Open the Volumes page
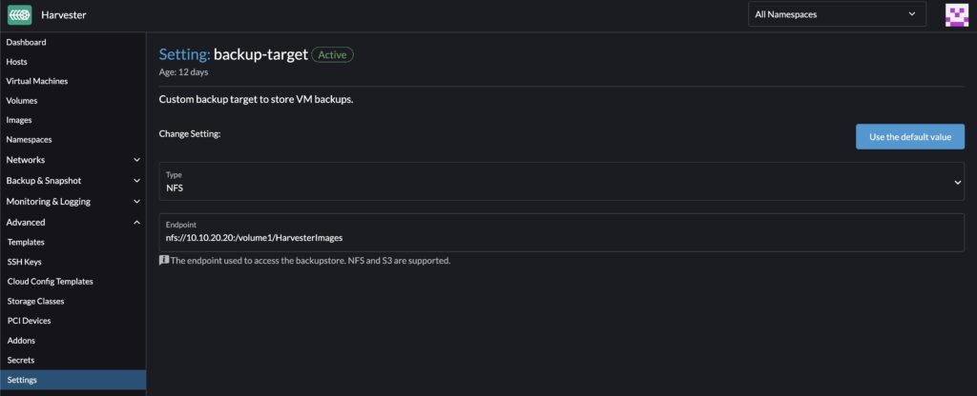Screen dimensions: 977x396 point(22,100)
